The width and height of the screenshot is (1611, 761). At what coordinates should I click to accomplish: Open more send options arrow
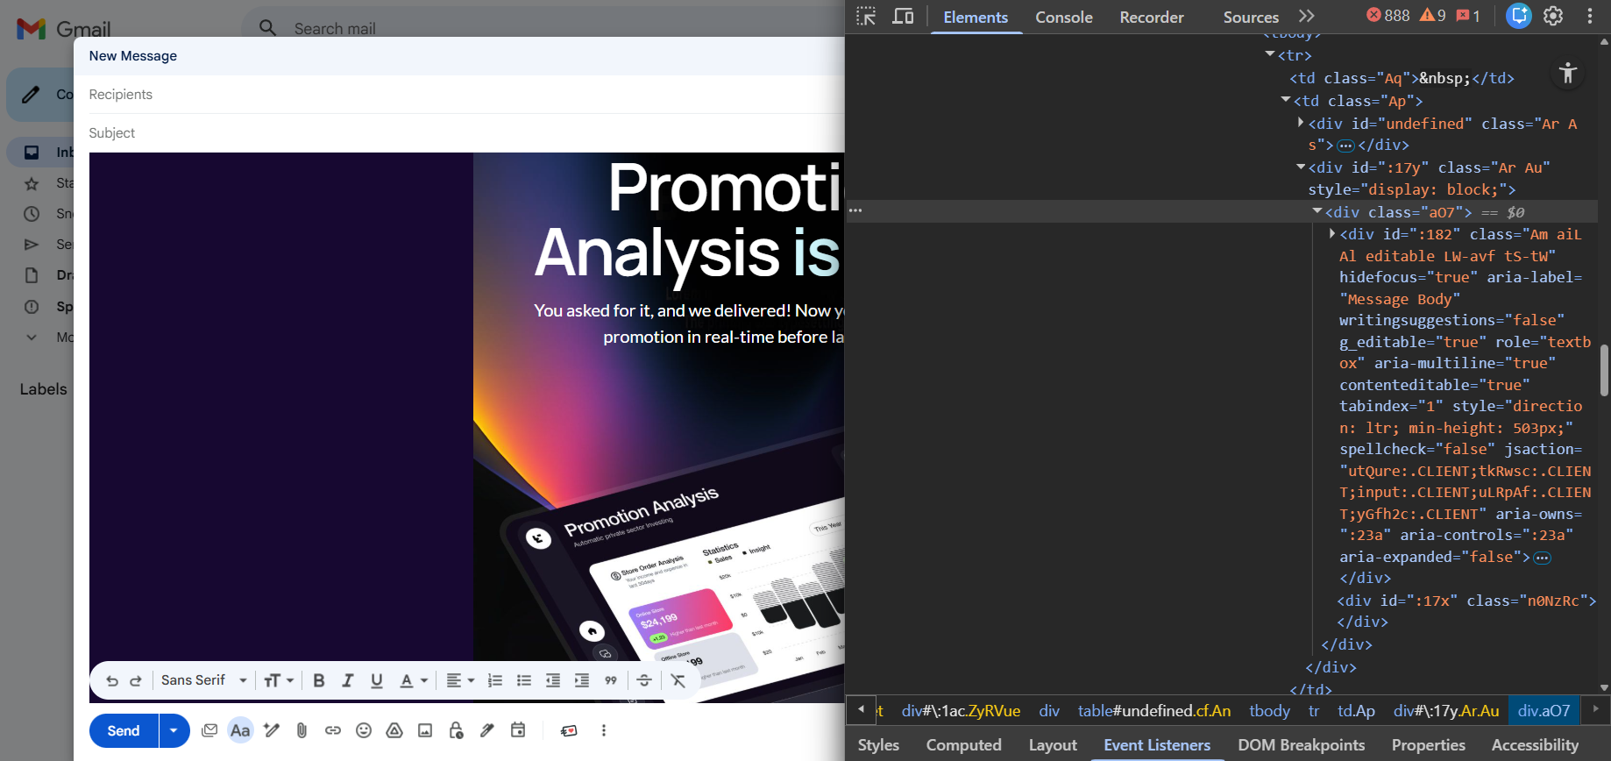174,730
